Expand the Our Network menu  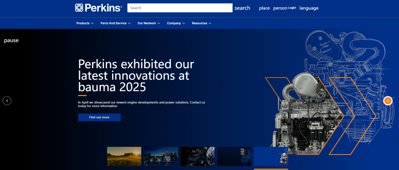click(149, 23)
